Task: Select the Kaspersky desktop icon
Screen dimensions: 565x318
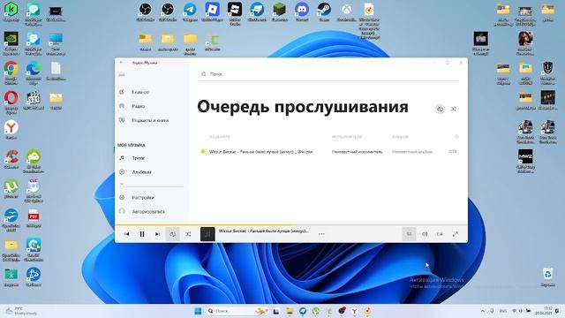Action: point(11,11)
